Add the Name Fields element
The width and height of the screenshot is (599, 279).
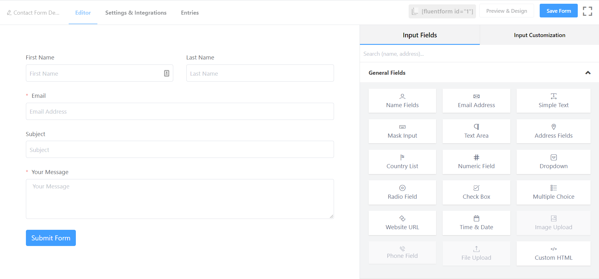click(x=402, y=101)
